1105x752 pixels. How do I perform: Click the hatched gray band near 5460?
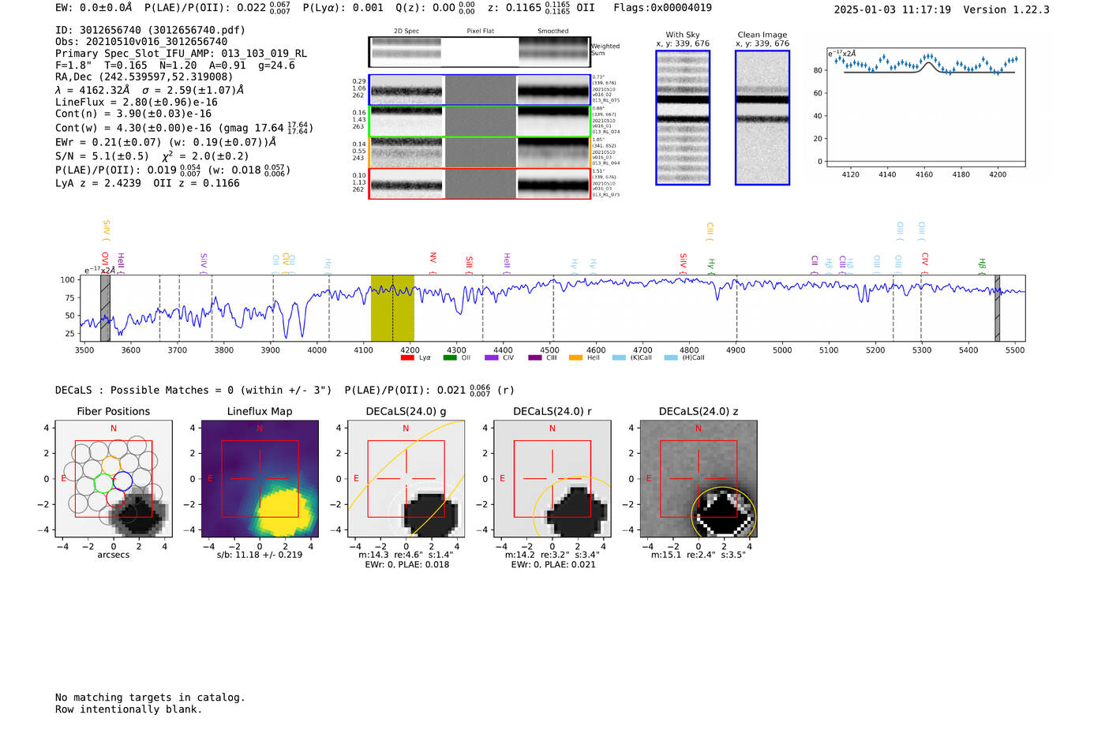point(997,308)
